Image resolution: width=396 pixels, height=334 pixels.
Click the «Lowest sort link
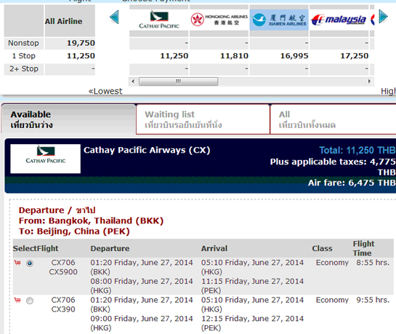click(105, 91)
